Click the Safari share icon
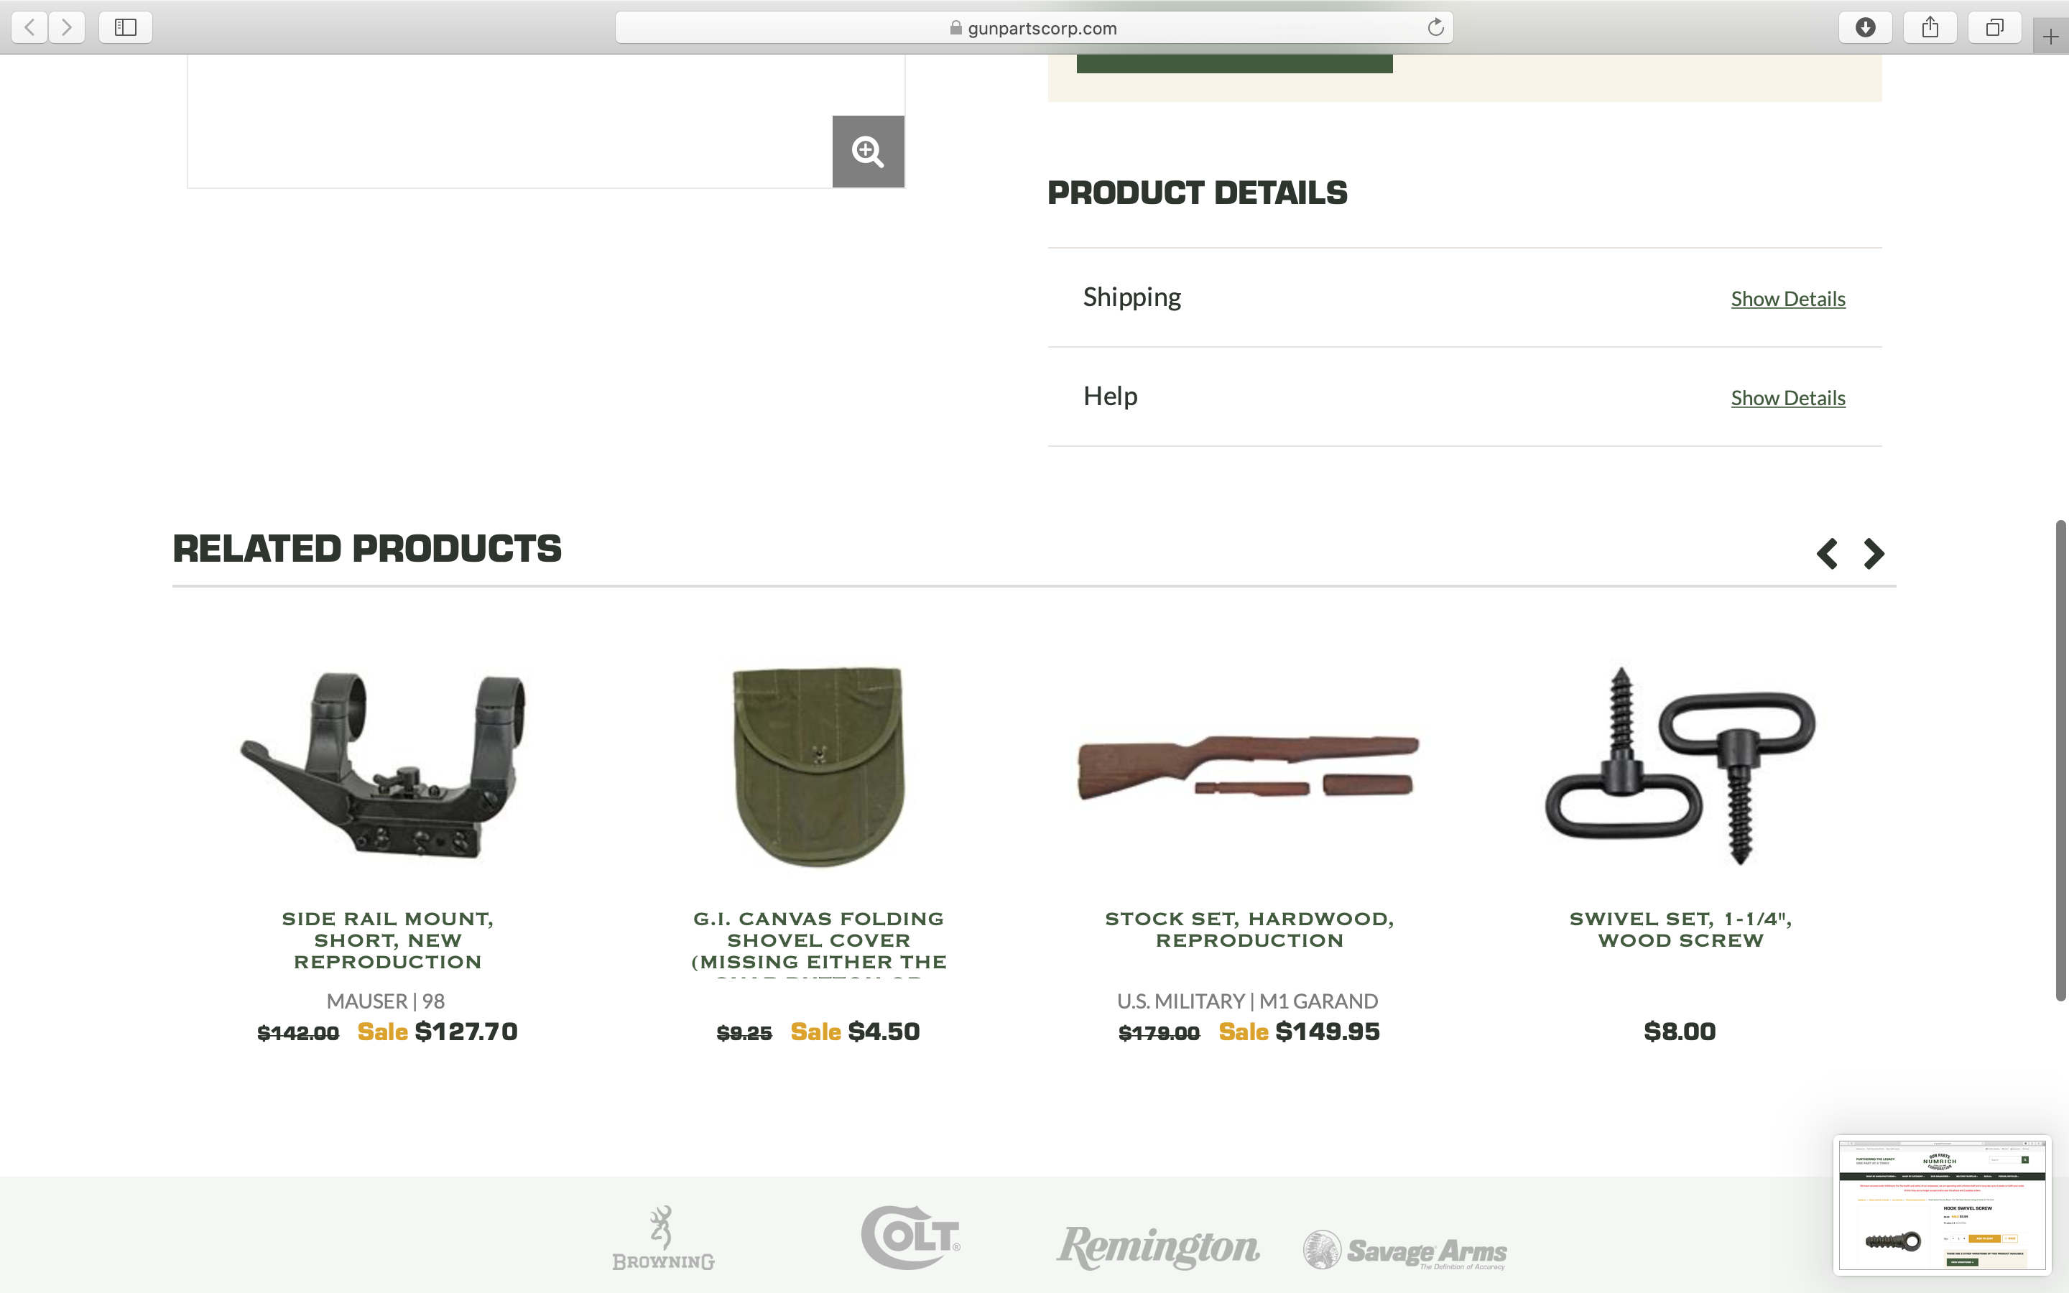 click(1930, 27)
